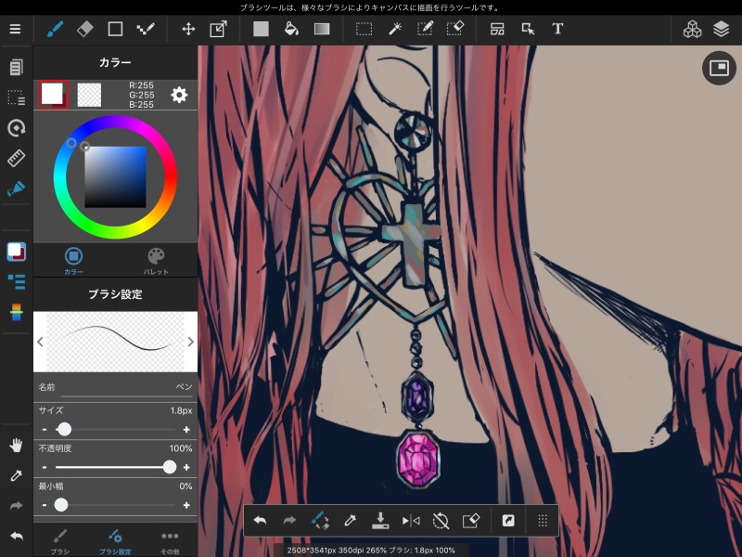Show previous brush preview with left chevron
Screen dimensions: 742x557
pyautogui.click(x=40, y=342)
